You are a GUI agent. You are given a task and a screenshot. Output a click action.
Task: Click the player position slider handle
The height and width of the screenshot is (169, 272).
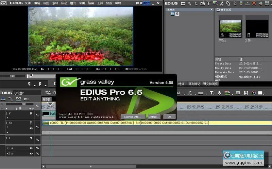31,75
